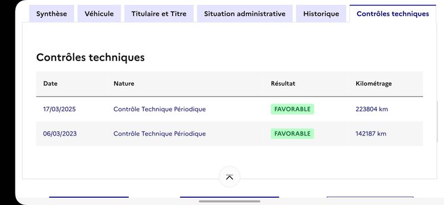Click the Résultat column header
This screenshot has height=205, width=444.
[x=283, y=84]
